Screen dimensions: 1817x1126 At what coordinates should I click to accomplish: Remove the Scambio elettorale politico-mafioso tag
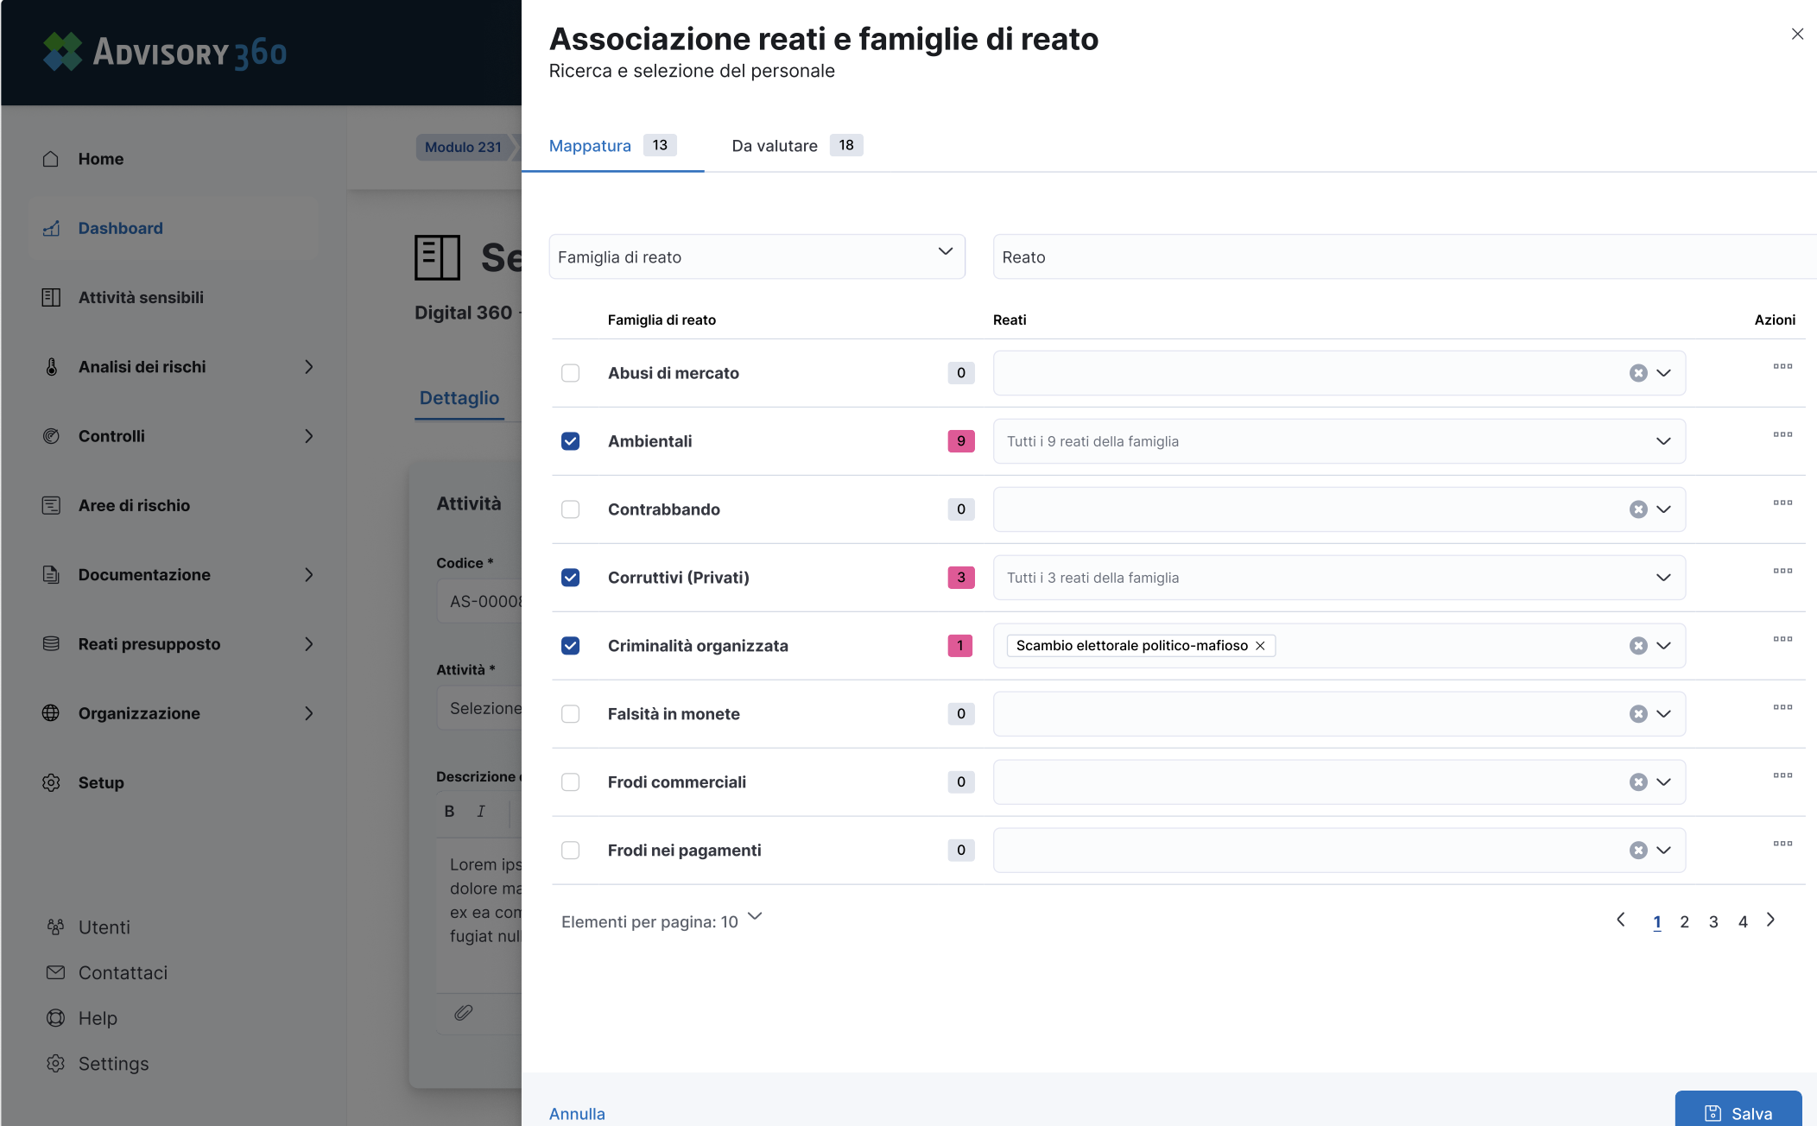click(x=1260, y=646)
